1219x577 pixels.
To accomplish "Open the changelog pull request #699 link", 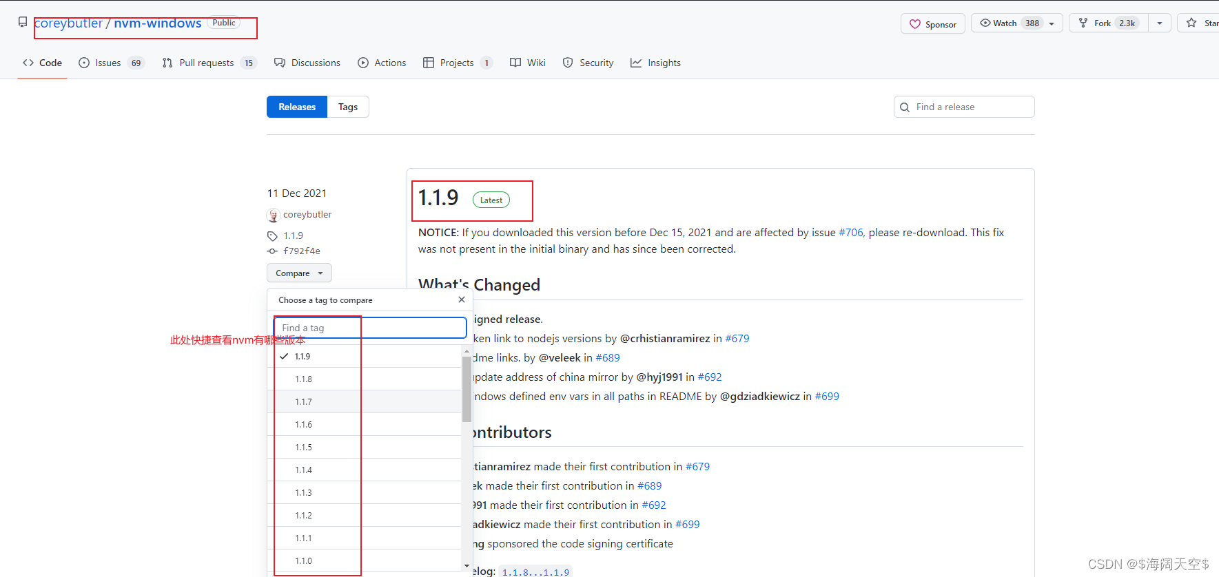I will pyautogui.click(x=827, y=397).
